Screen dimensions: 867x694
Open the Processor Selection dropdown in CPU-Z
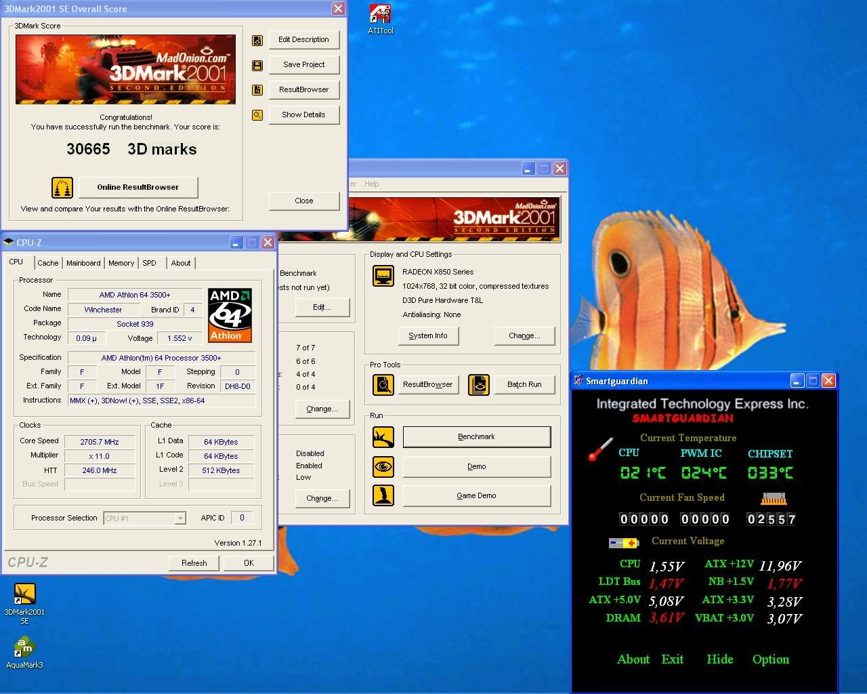(180, 518)
